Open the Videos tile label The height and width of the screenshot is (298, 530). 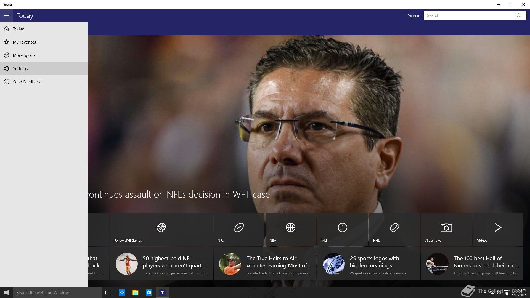tap(482, 241)
